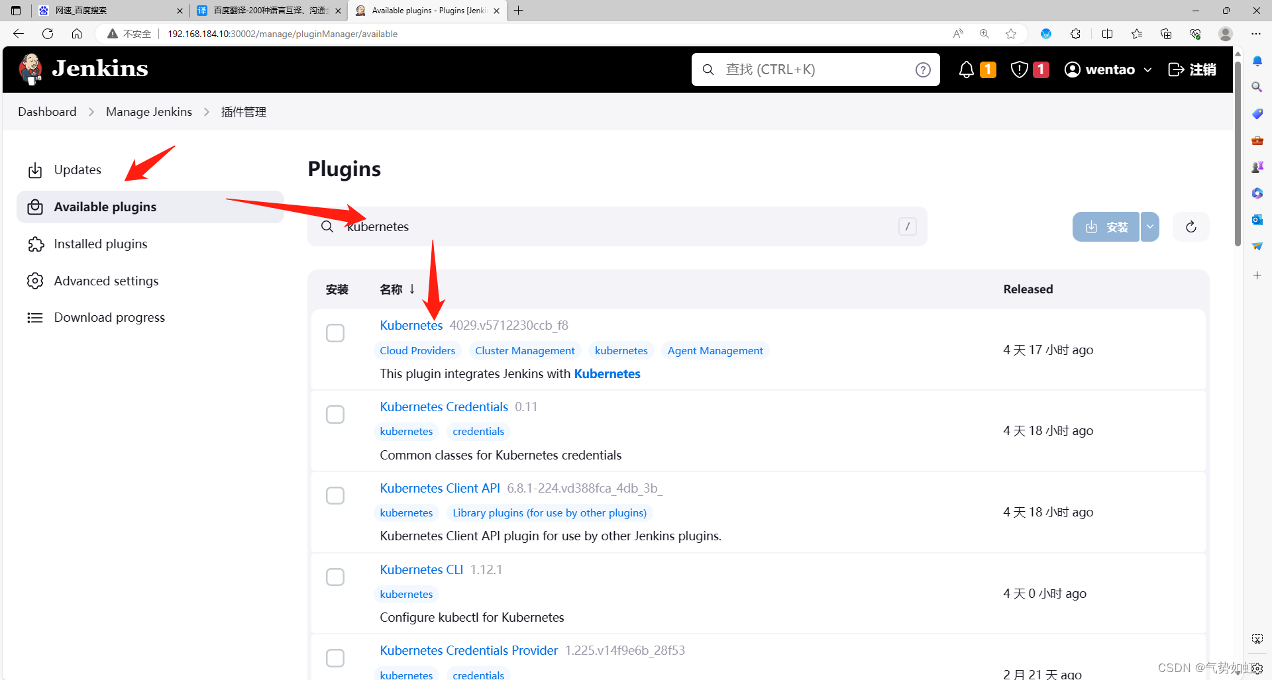Screen dimensions: 1272x680
Task: Add page to favorites star icon
Action: [x=1011, y=34]
